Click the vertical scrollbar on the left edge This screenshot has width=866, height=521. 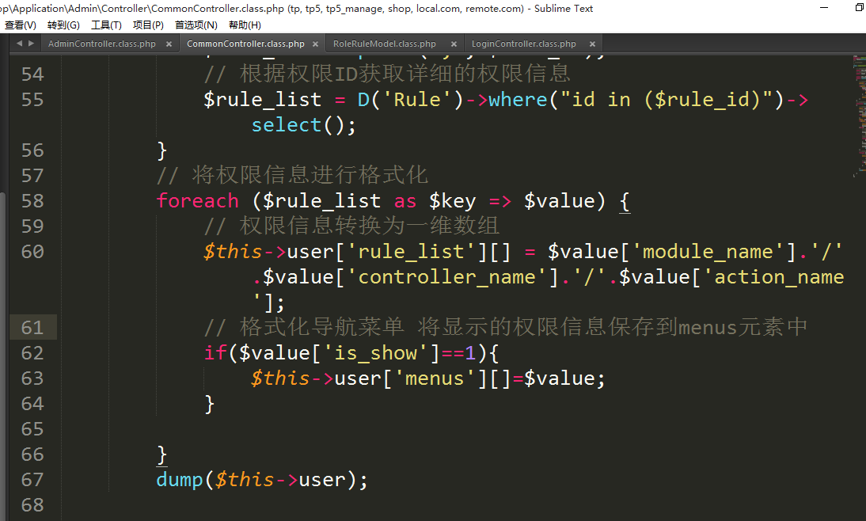2,317
